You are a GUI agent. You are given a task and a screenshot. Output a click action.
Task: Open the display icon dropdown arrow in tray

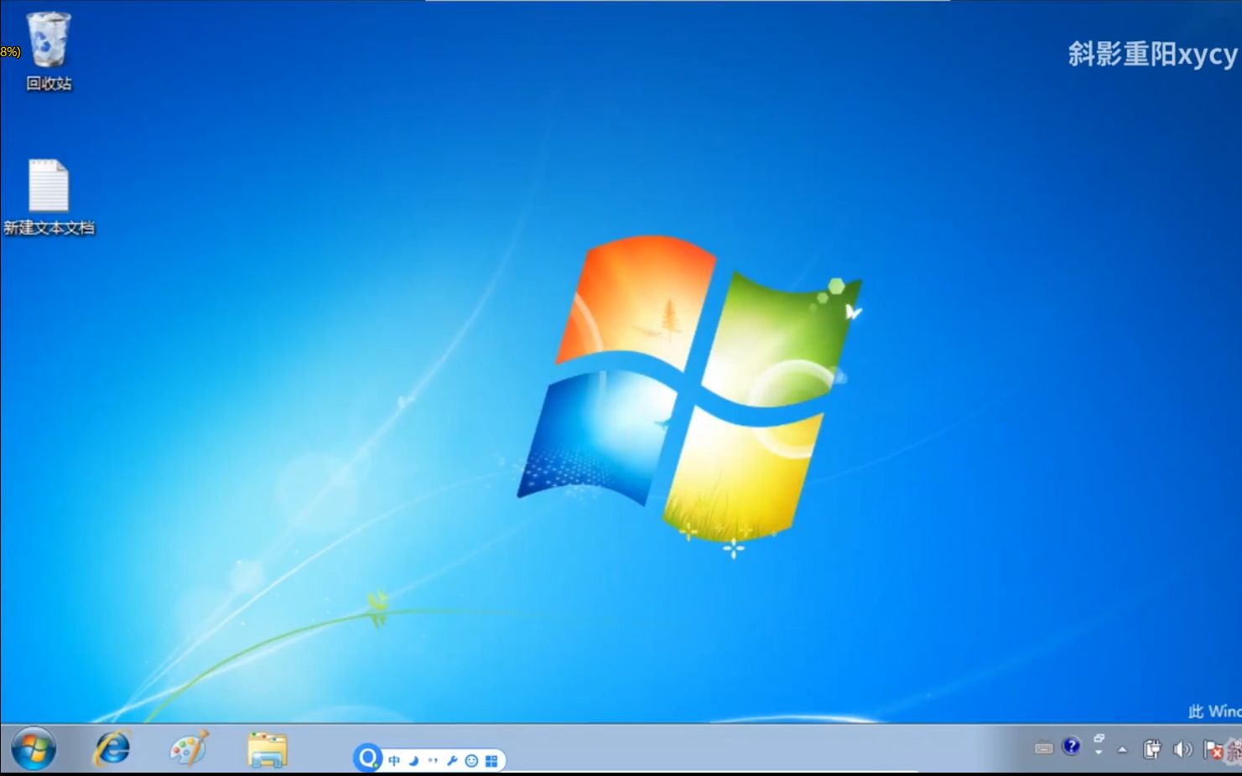coord(1099,751)
